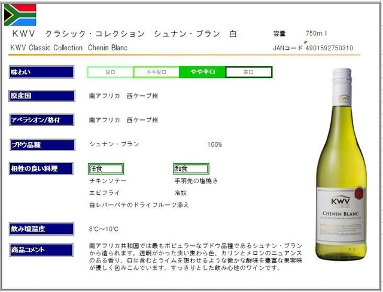Click the green cell comment indicator near JAN code
Viewport: 383px width, 292px height.
[306, 43]
